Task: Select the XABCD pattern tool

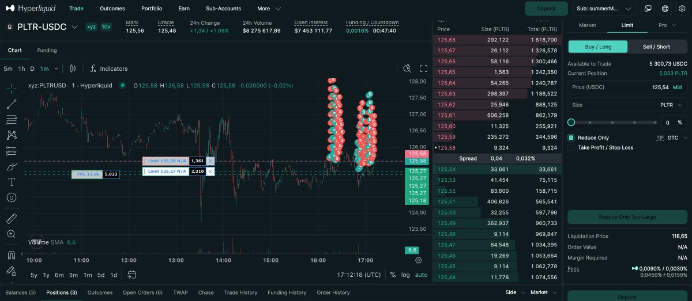Action: [12, 135]
